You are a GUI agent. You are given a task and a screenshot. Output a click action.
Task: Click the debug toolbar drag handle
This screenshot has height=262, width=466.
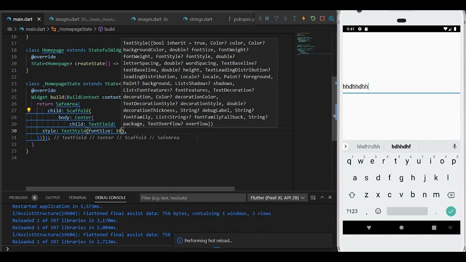260,19
